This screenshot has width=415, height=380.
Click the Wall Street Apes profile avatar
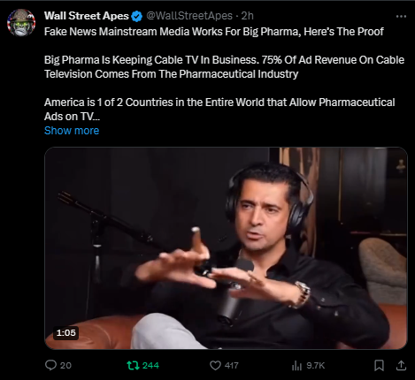pos(21,23)
